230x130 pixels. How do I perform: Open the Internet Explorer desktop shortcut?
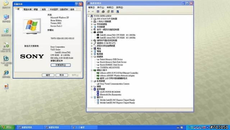pos(6,72)
